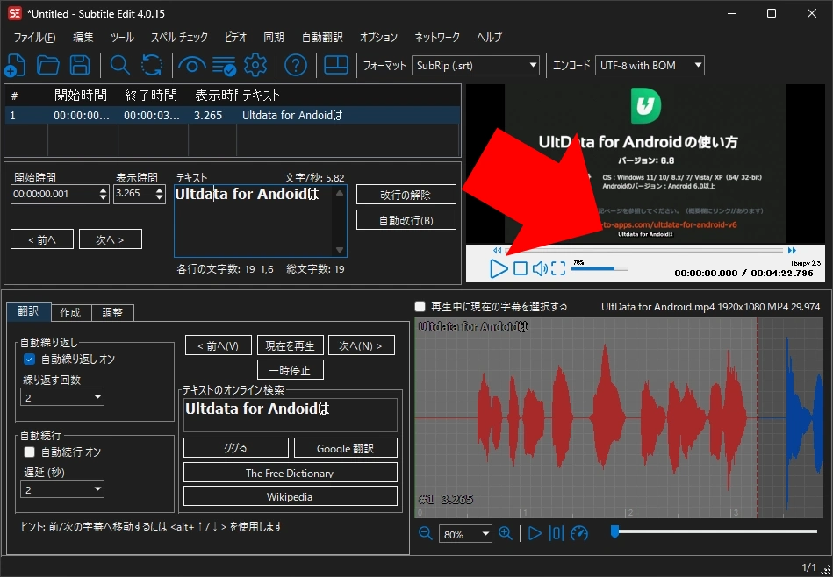This screenshot has height=577, width=833.
Task: Open Settings gear icon
Action: (x=255, y=65)
